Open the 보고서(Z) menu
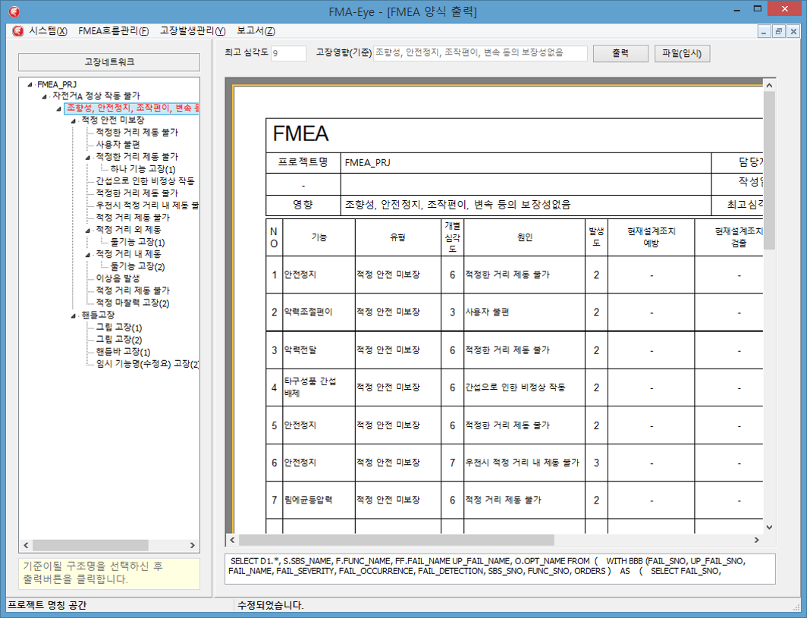Viewport: 807px width, 618px height. 256,31
